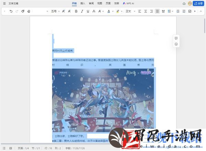
Task: Activate the format painter brush
Action: (23, 11)
